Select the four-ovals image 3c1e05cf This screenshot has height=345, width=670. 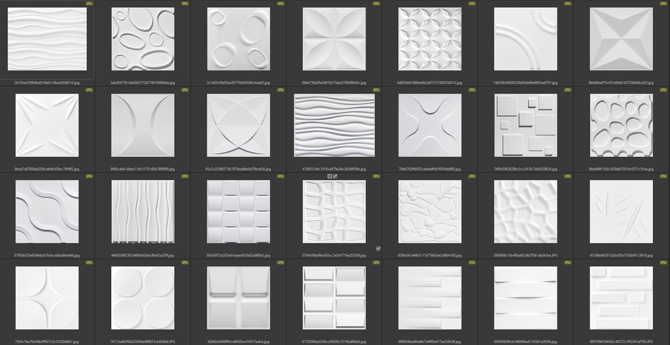click(x=238, y=39)
